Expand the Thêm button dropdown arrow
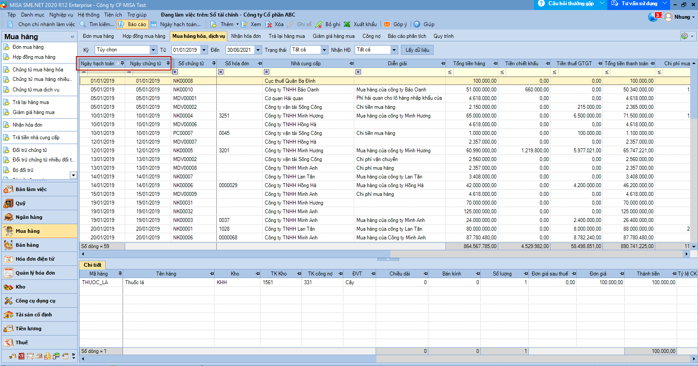The height and width of the screenshot is (366, 698). [x=237, y=24]
